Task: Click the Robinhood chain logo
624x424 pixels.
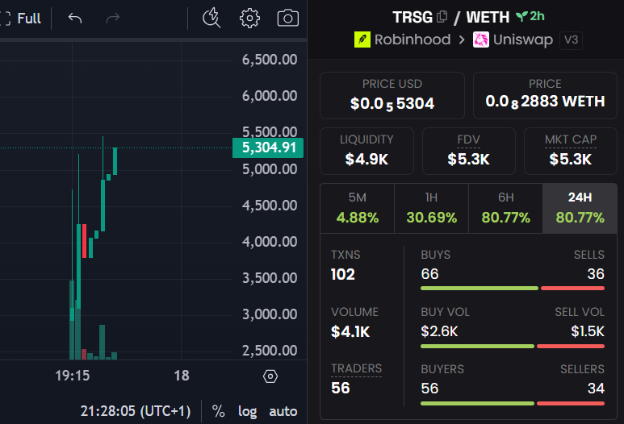Action: 362,39
